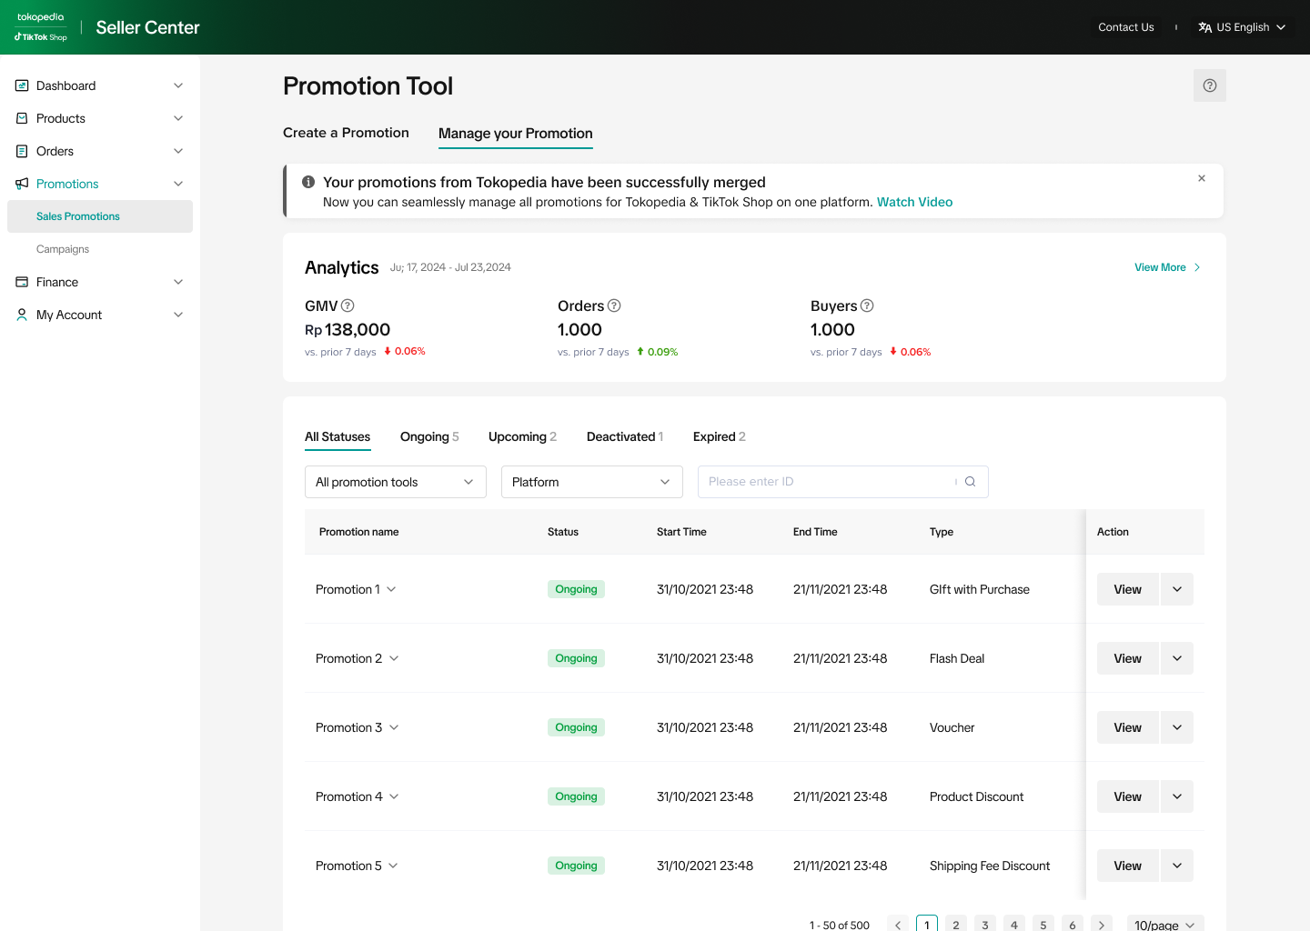Open the Platform filter dropdown
The image size is (1310, 931).
pos(591,482)
